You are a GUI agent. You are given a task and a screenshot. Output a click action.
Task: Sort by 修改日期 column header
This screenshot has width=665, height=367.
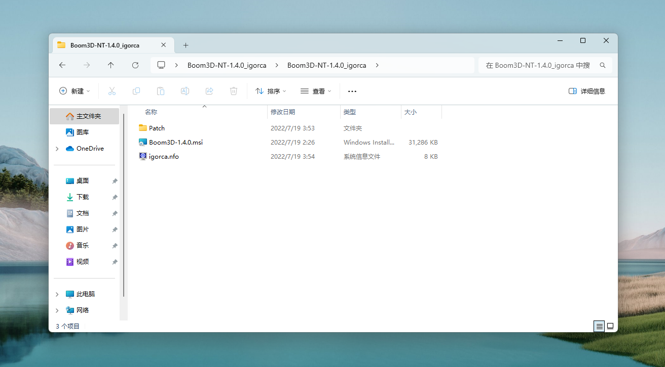coord(283,112)
